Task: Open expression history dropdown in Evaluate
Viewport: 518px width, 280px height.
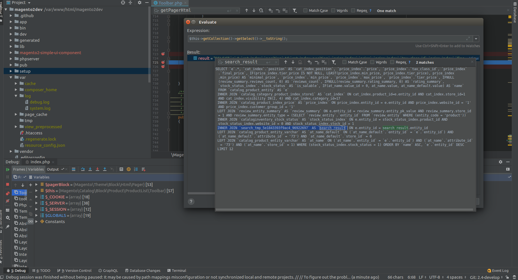Action: coord(476,39)
